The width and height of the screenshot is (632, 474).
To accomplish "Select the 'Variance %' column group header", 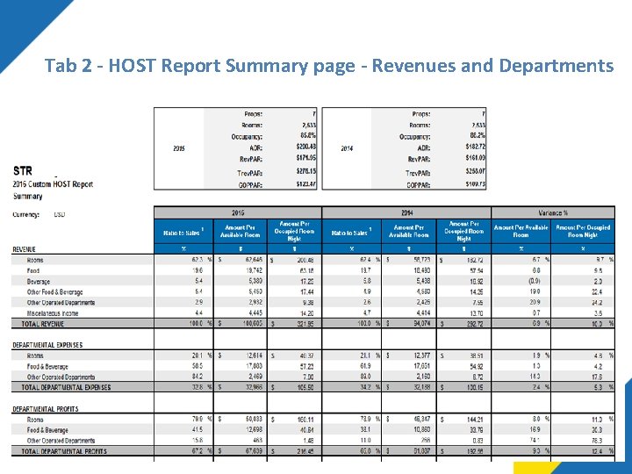I will click(x=553, y=212).
